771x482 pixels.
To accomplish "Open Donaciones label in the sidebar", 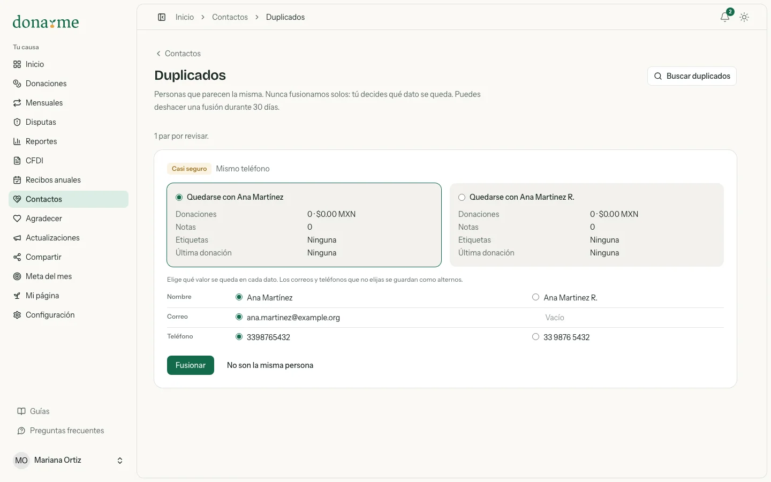I will (x=46, y=84).
